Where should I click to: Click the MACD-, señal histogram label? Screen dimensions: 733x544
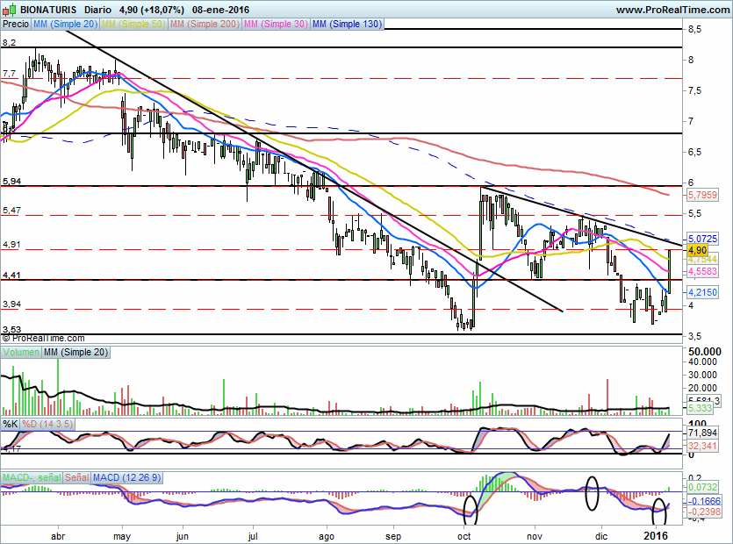32,477
